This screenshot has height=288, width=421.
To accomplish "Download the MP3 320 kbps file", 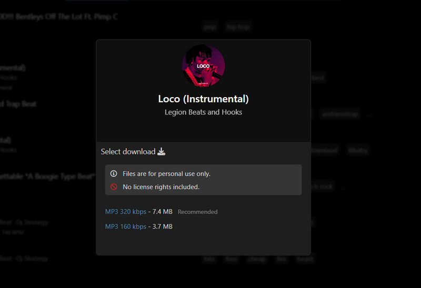I will tap(126, 212).
